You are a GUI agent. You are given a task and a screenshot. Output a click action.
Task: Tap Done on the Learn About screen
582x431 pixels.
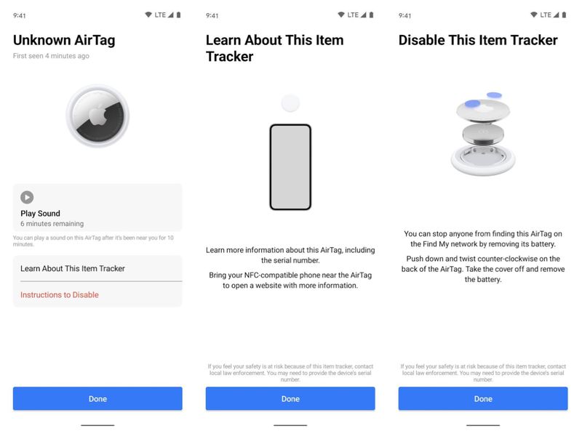[291, 398]
